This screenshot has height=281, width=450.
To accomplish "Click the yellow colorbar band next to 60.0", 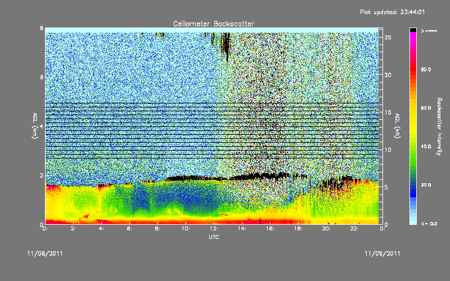I will pyautogui.click(x=413, y=108).
